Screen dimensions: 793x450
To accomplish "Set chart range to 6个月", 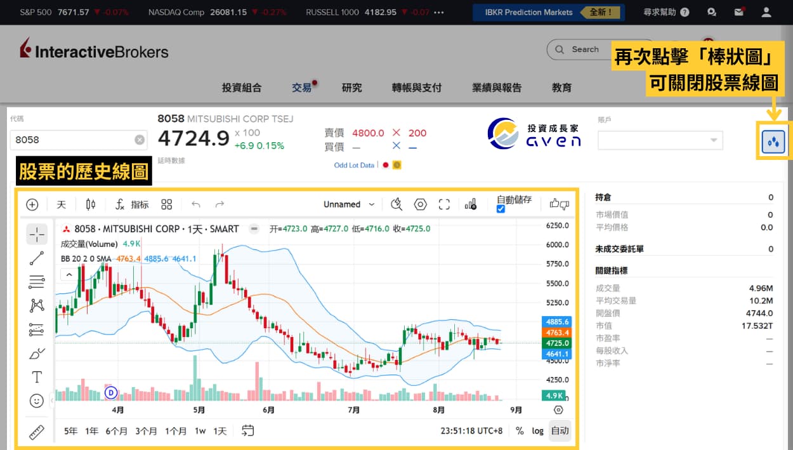I will pos(117,430).
